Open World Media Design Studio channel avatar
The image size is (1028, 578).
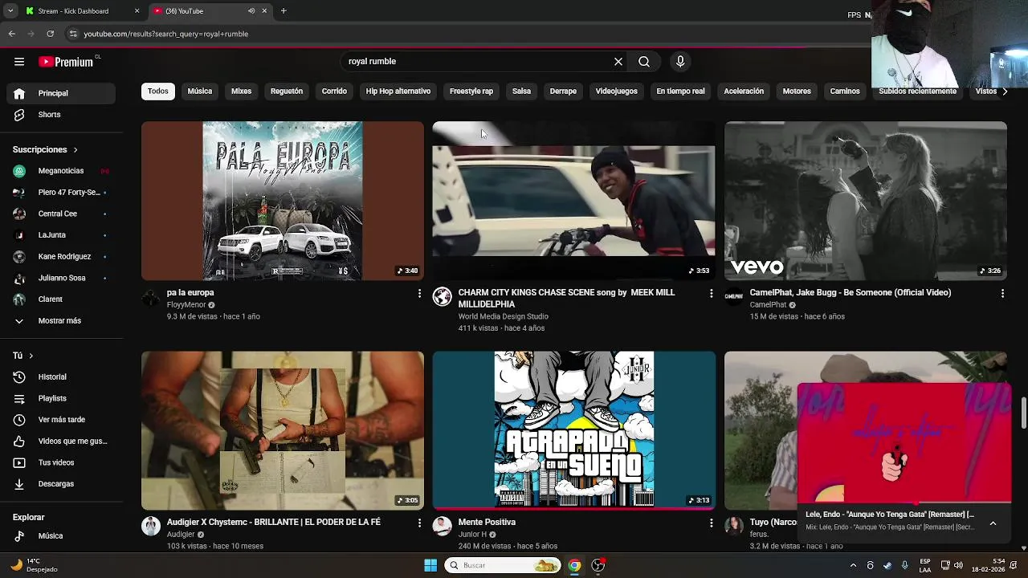click(443, 297)
